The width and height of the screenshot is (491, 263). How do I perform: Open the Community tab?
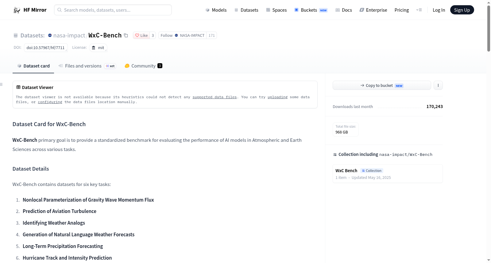point(143,66)
